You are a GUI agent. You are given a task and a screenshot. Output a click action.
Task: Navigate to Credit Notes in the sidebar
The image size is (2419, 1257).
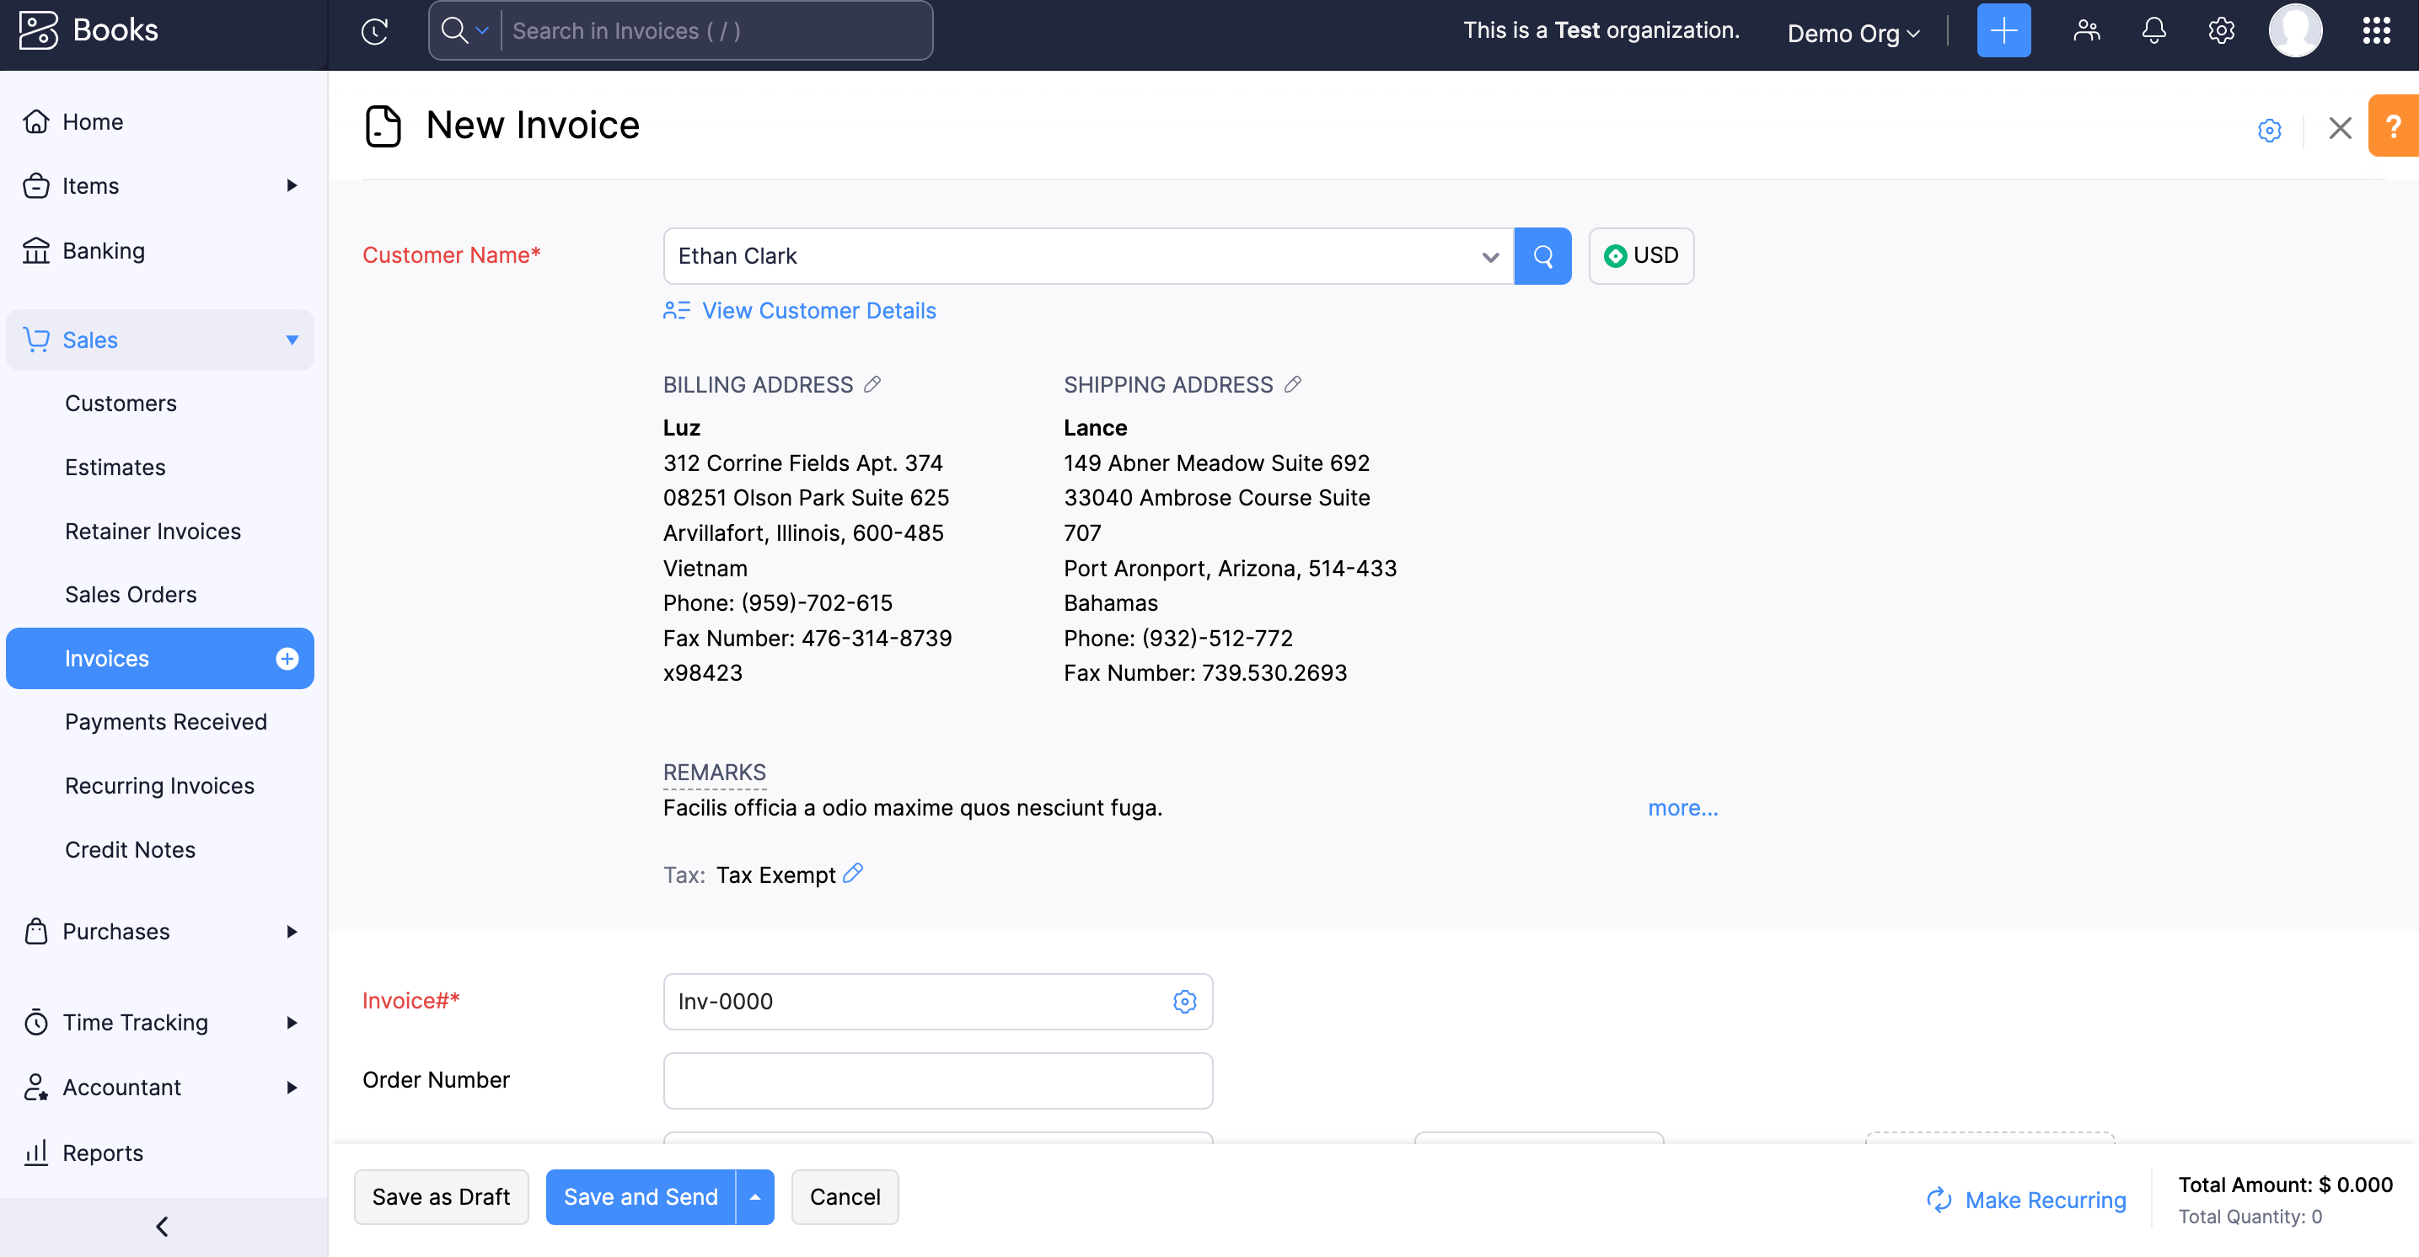[x=130, y=848]
